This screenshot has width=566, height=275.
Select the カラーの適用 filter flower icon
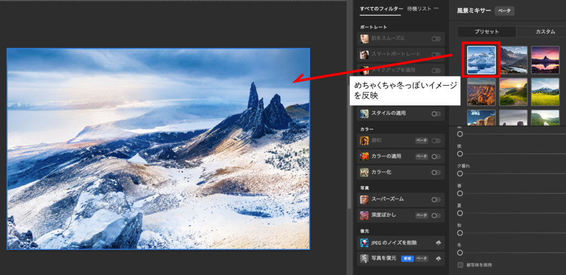(364, 157)
